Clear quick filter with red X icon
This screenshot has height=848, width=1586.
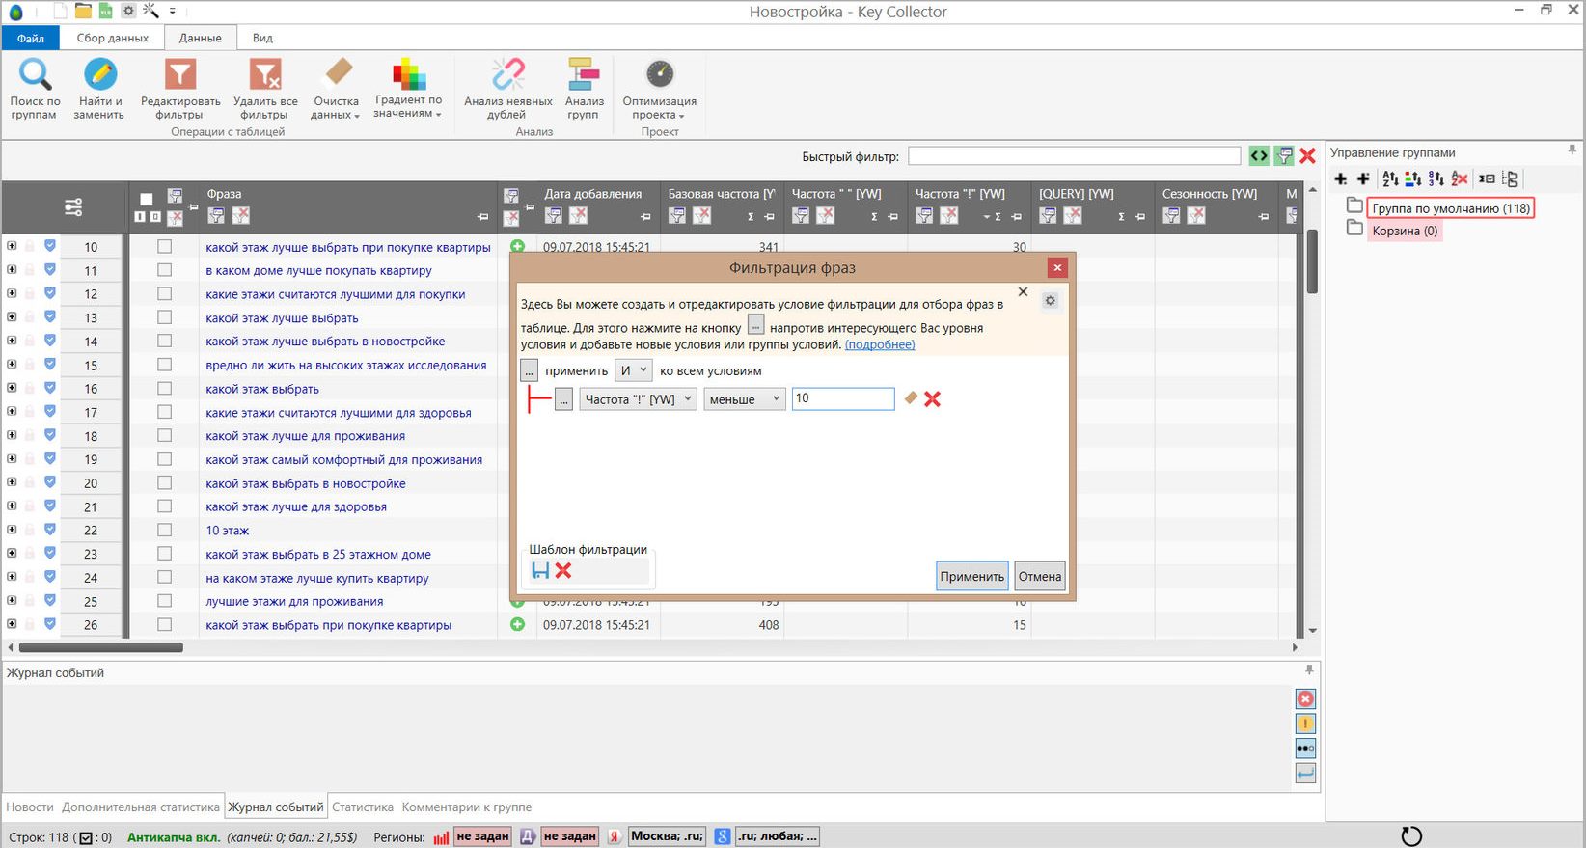(1307, 155)
